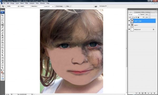Open the resolution units dropdown
This screenshot has height=95, width=158.
[x=49, y=6]
